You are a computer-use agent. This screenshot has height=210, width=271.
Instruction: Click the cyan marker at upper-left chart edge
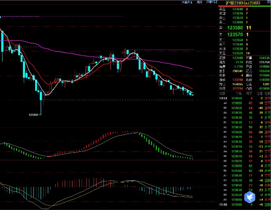coord(1,17)
